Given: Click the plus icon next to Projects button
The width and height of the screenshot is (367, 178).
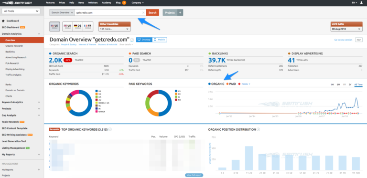Looking at the screenshot, I should (180, 12).
